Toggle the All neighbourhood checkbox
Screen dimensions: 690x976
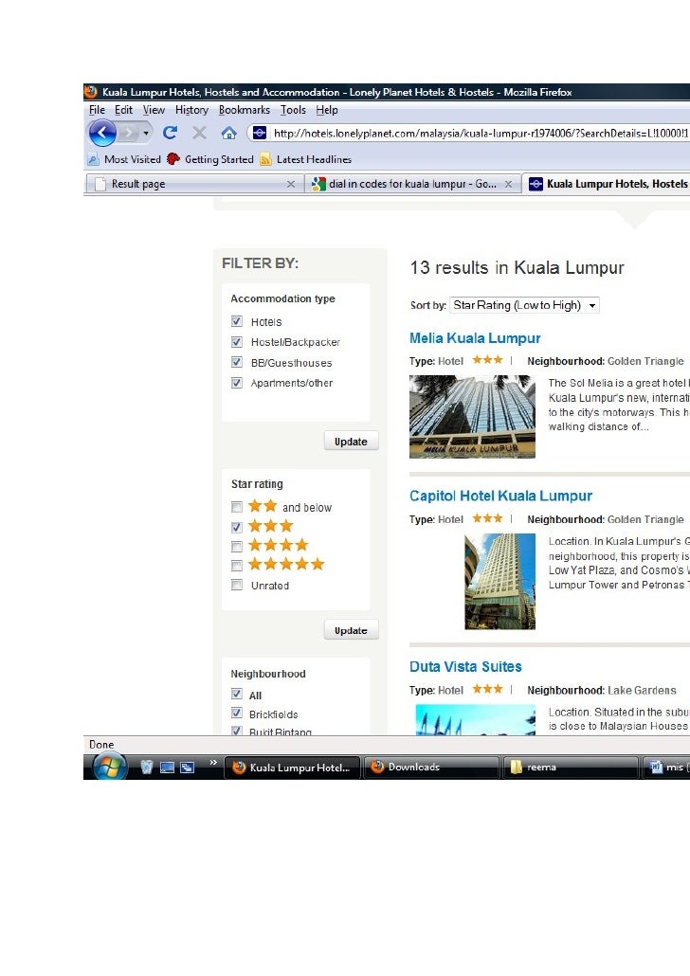click(237, 694)
